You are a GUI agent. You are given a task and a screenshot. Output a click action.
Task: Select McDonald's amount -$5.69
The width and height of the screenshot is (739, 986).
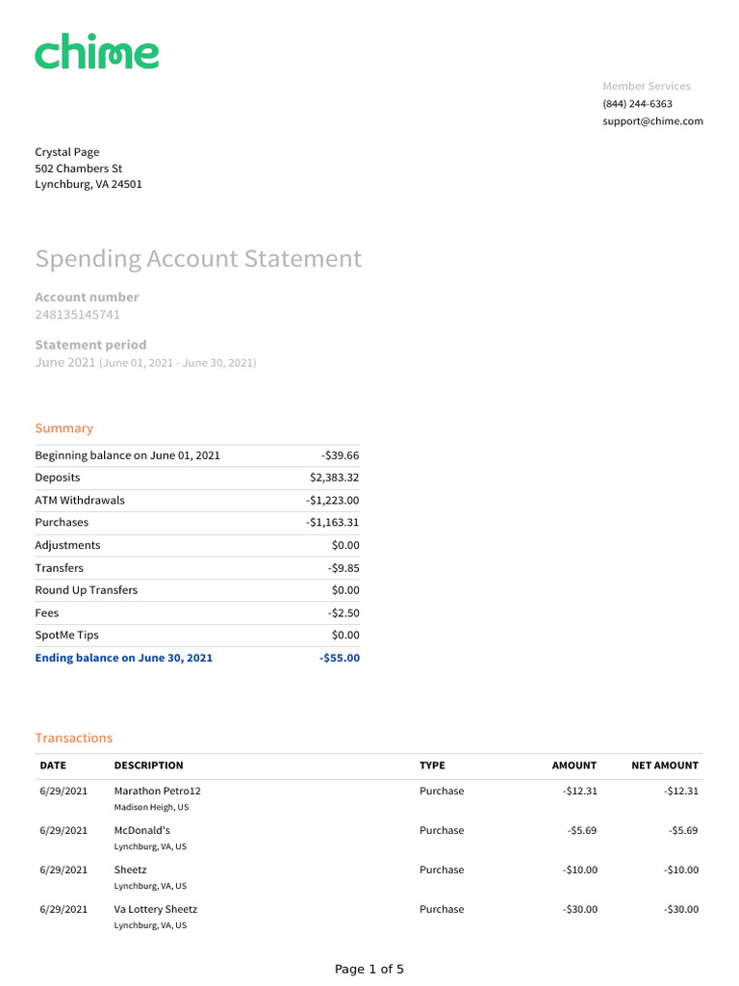(x=582, y=831)
